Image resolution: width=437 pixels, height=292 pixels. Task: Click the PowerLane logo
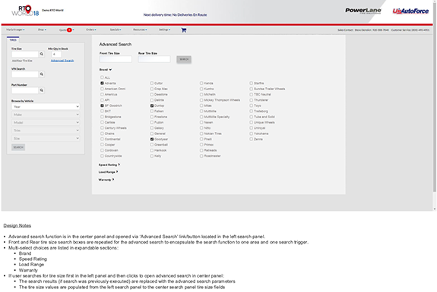click(363, 11)
